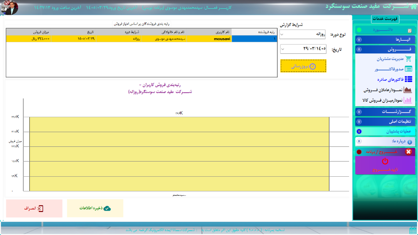Click the home icon beside company title

click(x=414, y=7)
